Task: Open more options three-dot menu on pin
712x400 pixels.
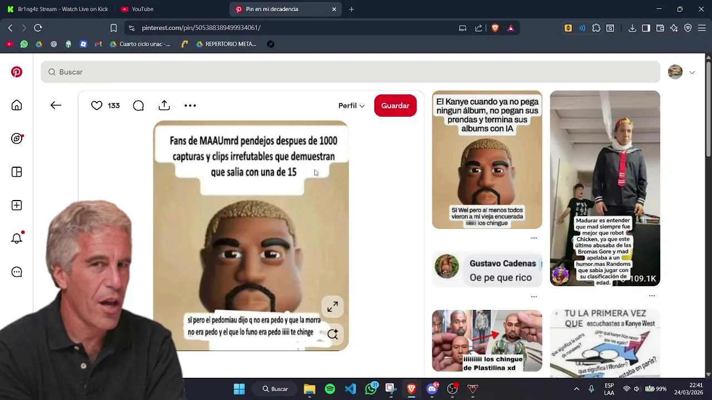Action: pyautogui.click(x=190, y=106)
